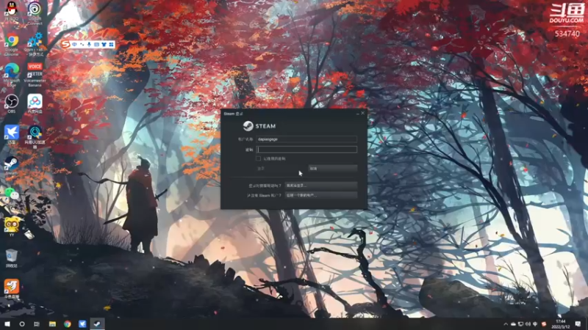
Task: Toggle Chinese/English mode on Sogou toolbar
Action: click(75, 45)
